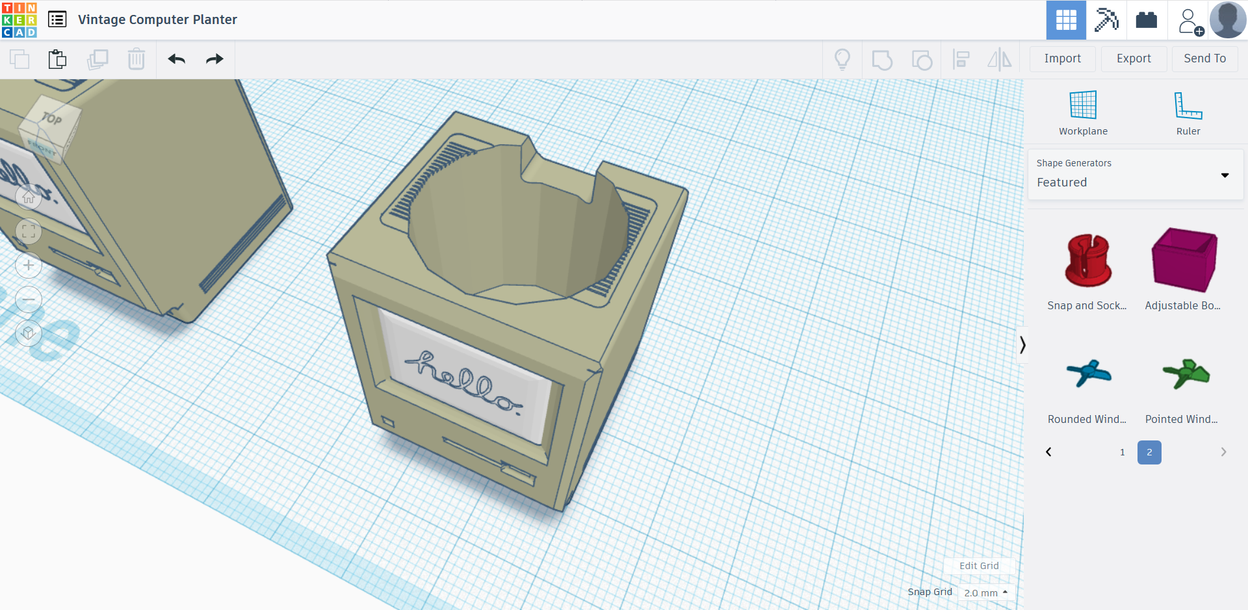Select the Workplane tool
Viewport: 1248px width, 610px height.
(x=1083, y=113)
